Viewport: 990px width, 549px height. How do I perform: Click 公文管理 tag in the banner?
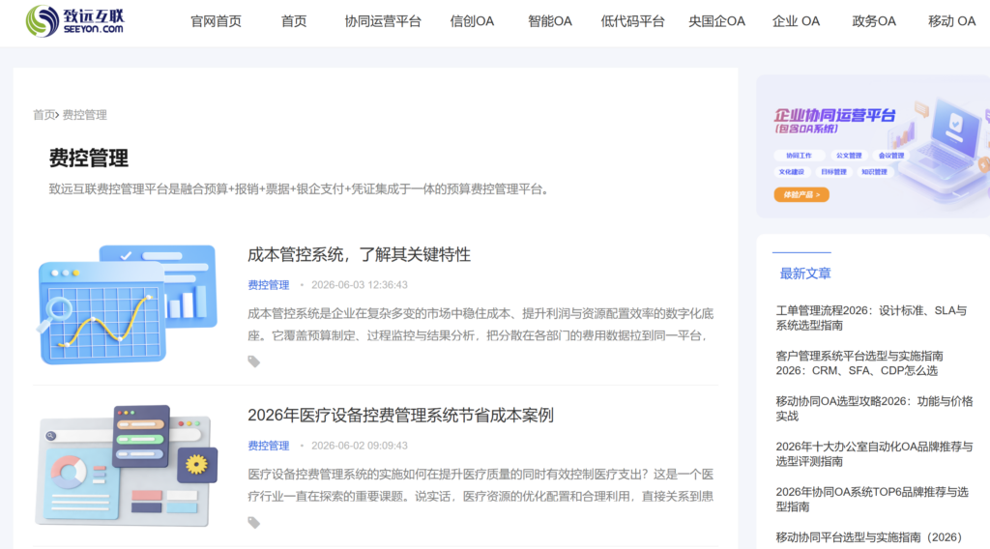(849, 156)
